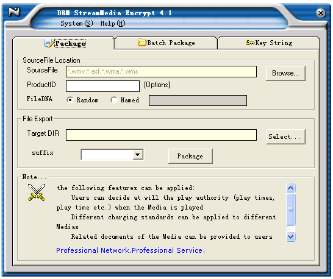The image size is (333, 279).
Task: Click the crossed swords icon in Note section
Action: pyautogui.click(x=37, y=192)
